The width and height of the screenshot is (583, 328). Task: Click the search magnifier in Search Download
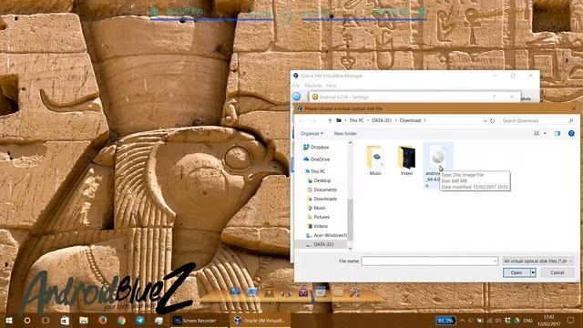pos(570,120)
